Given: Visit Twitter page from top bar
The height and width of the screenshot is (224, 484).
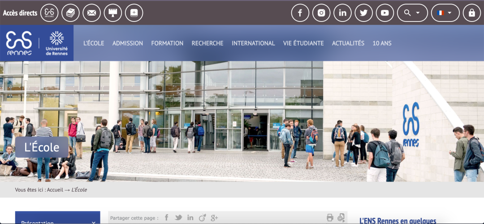Looking at the screenshot, I should 363,13.
